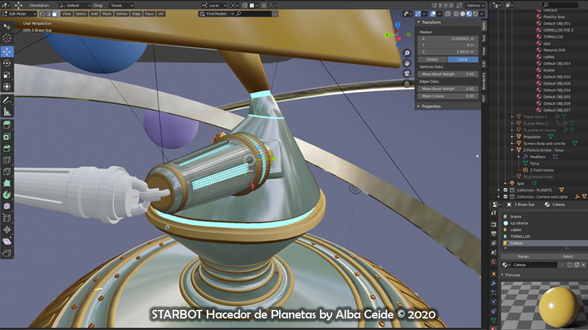Screen dimensions: 588x330
Task: Toggle the Collection - PLANETS checkbox
Action: point(505,190)
